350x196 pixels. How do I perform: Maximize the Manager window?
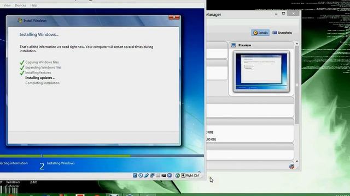pyautogui.click(x=283, y=14)
